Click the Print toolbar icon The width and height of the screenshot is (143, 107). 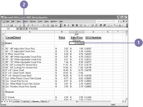click(x=15, y=25)
